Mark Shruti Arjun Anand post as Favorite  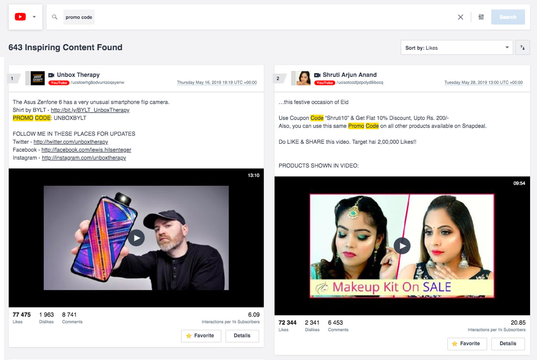pos(467,344)
